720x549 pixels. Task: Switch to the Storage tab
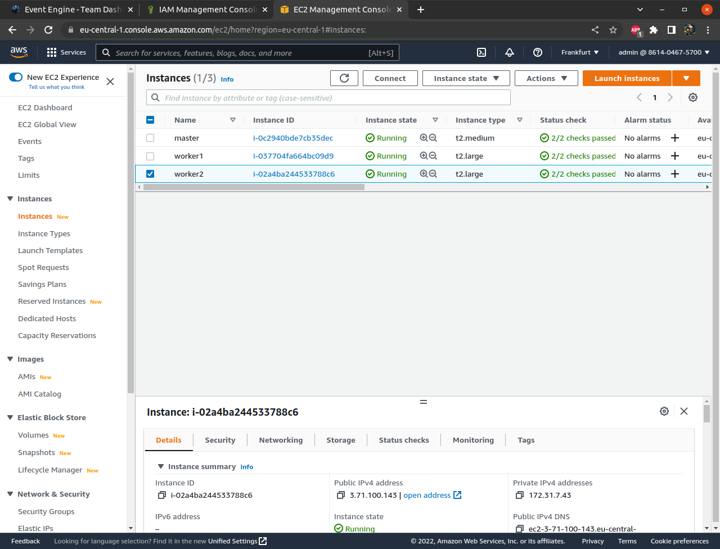click(341, 440)
